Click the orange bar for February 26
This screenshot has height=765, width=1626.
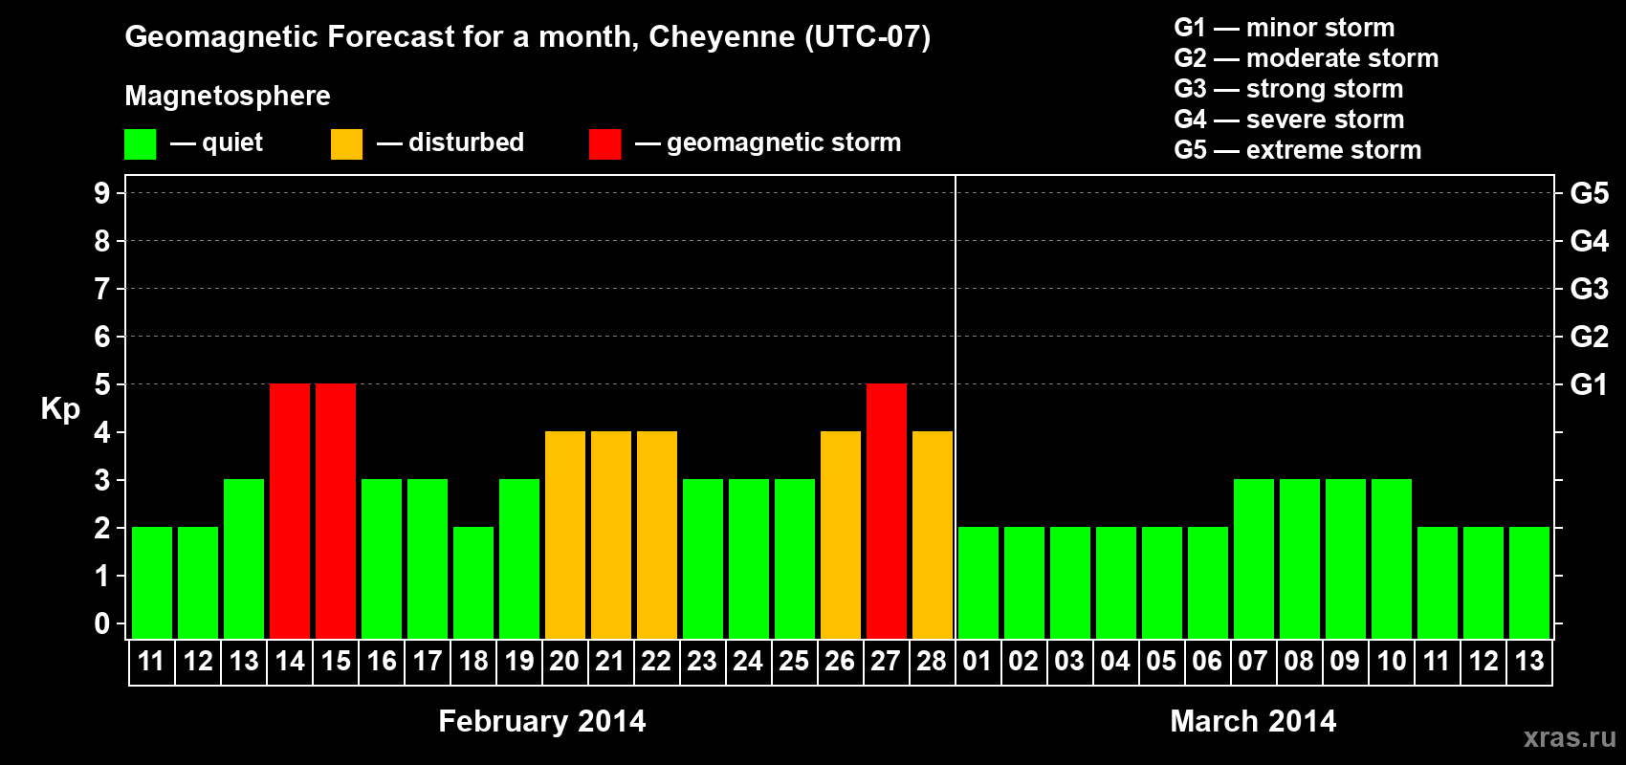coord(841,535)
